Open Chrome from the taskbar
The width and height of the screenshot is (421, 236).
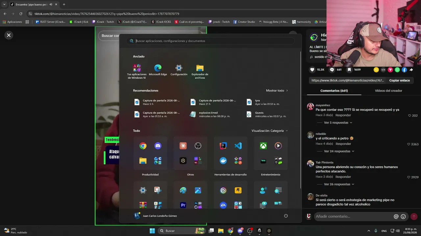[x=231, y=231]
